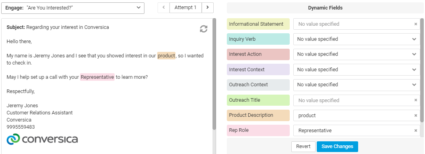
Task: Click the Conversica logo in signature
Action: [x=42, y=139]
